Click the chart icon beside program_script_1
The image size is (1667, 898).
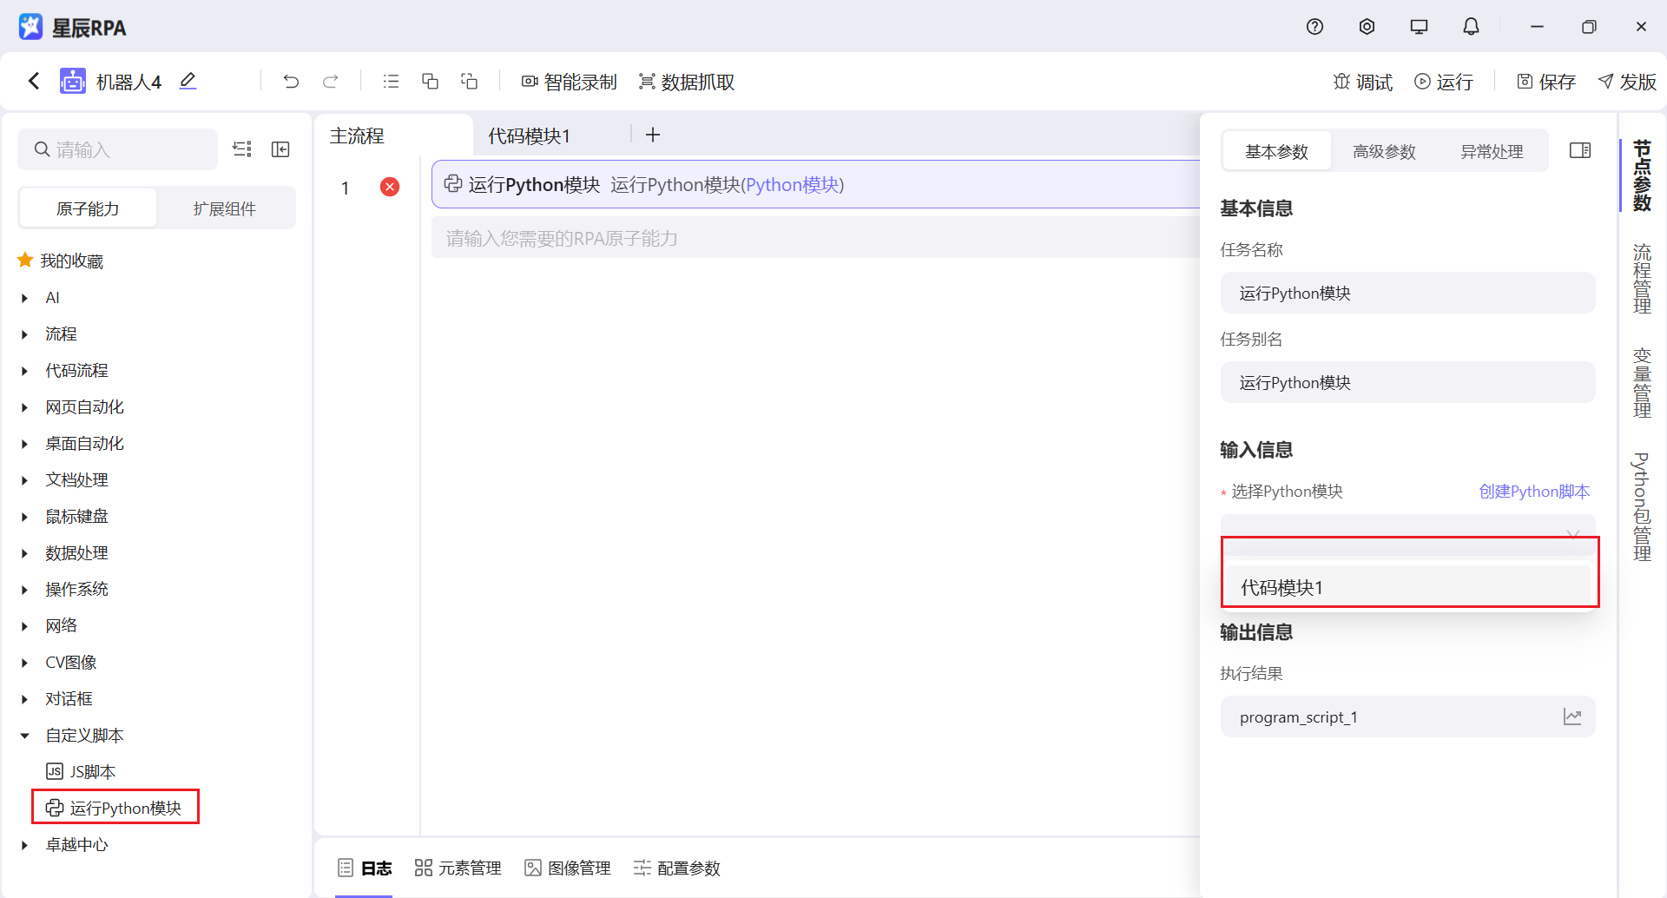pyautogui.click(x=1573, y=716)
